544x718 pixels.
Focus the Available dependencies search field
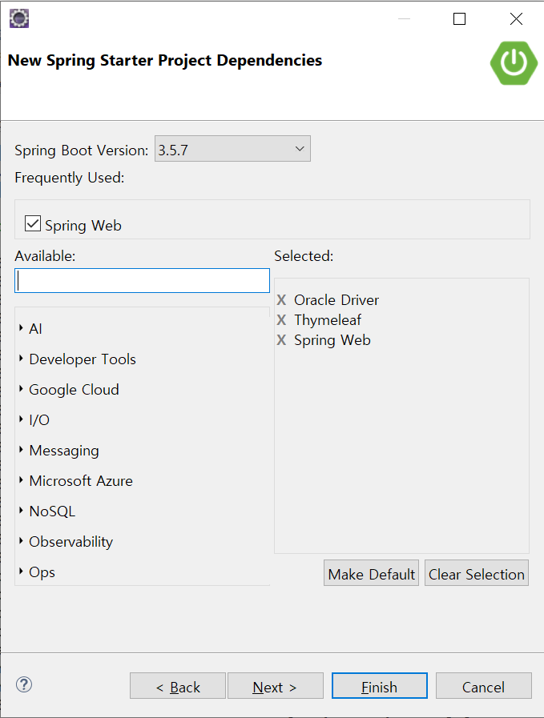[142, 281]
